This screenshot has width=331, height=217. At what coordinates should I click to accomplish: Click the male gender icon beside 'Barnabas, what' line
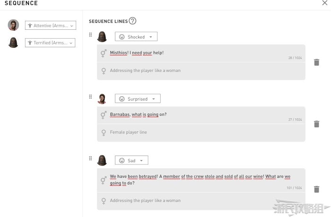pyautogui.click(x=104, y=115)
